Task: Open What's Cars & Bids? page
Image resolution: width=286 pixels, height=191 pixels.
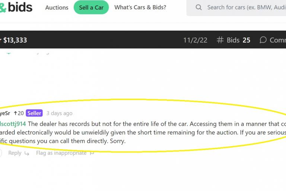Action: click(x=140, y=7)
